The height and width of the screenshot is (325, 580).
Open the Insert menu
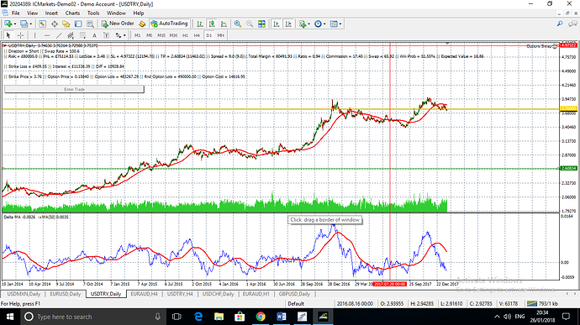point(51,13)
